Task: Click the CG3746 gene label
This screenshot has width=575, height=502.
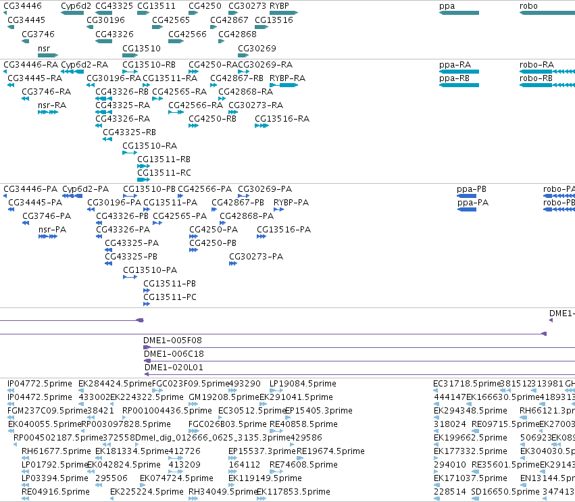Action: coord(38,34)
